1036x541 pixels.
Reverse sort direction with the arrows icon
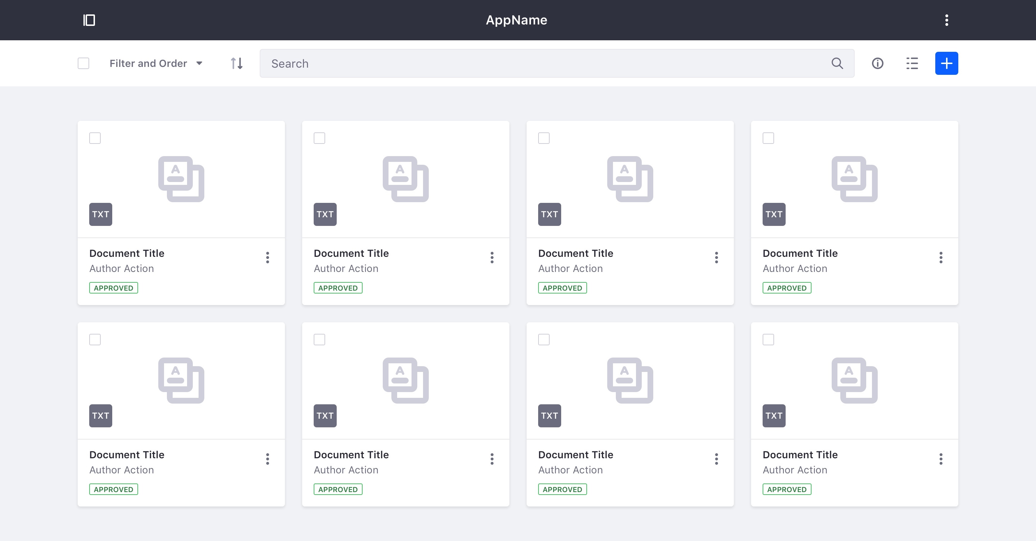point(236,63)
